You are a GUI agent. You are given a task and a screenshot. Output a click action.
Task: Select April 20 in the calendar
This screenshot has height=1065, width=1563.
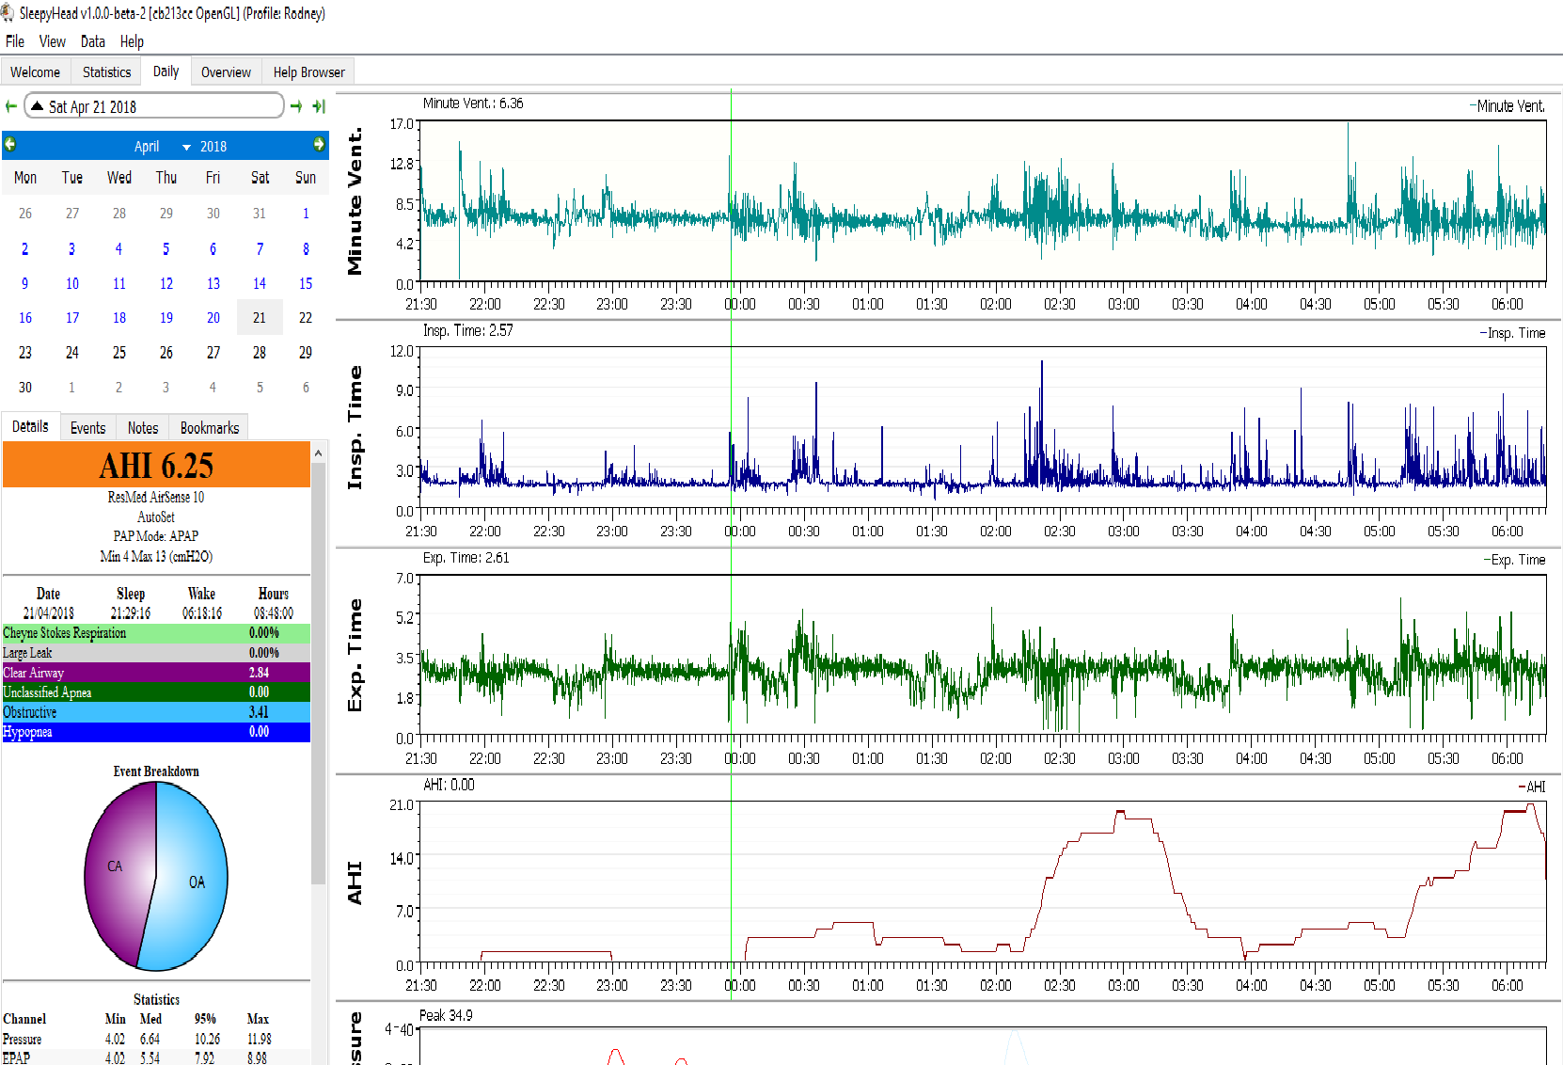tap(213, 318)
